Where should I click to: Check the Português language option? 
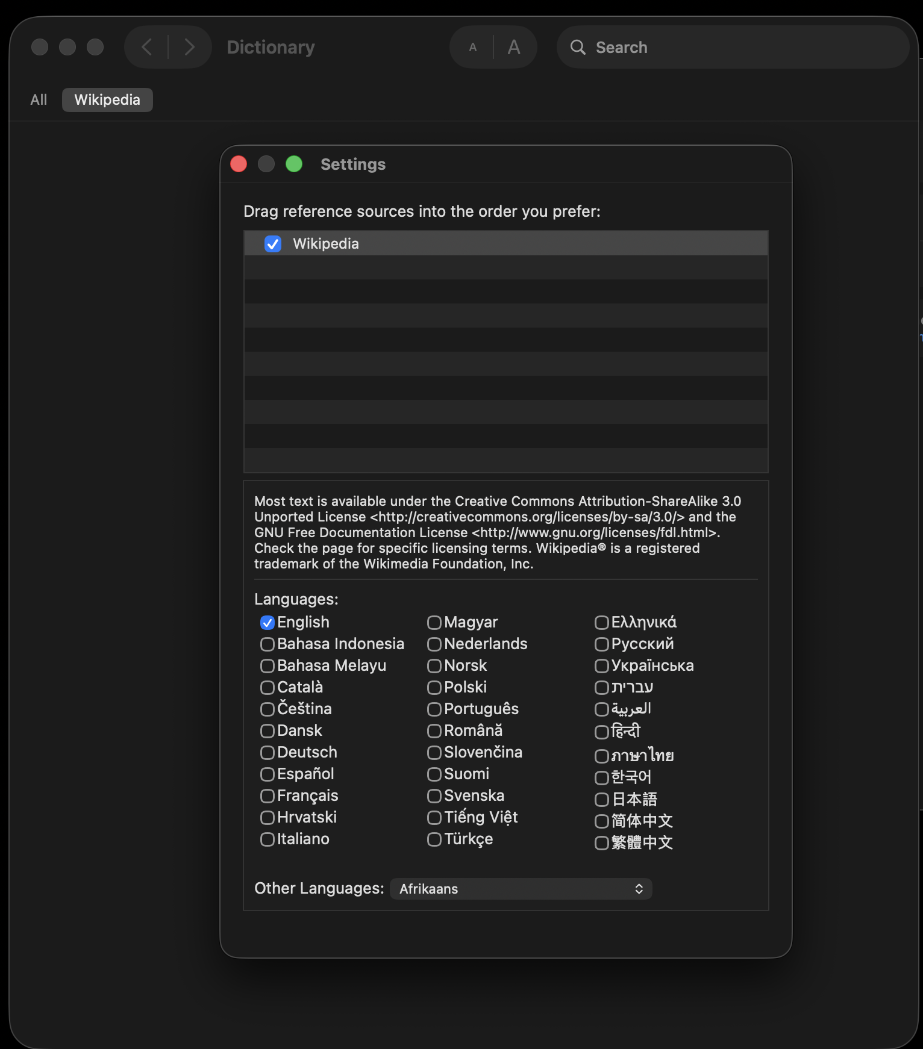point(434,709)
